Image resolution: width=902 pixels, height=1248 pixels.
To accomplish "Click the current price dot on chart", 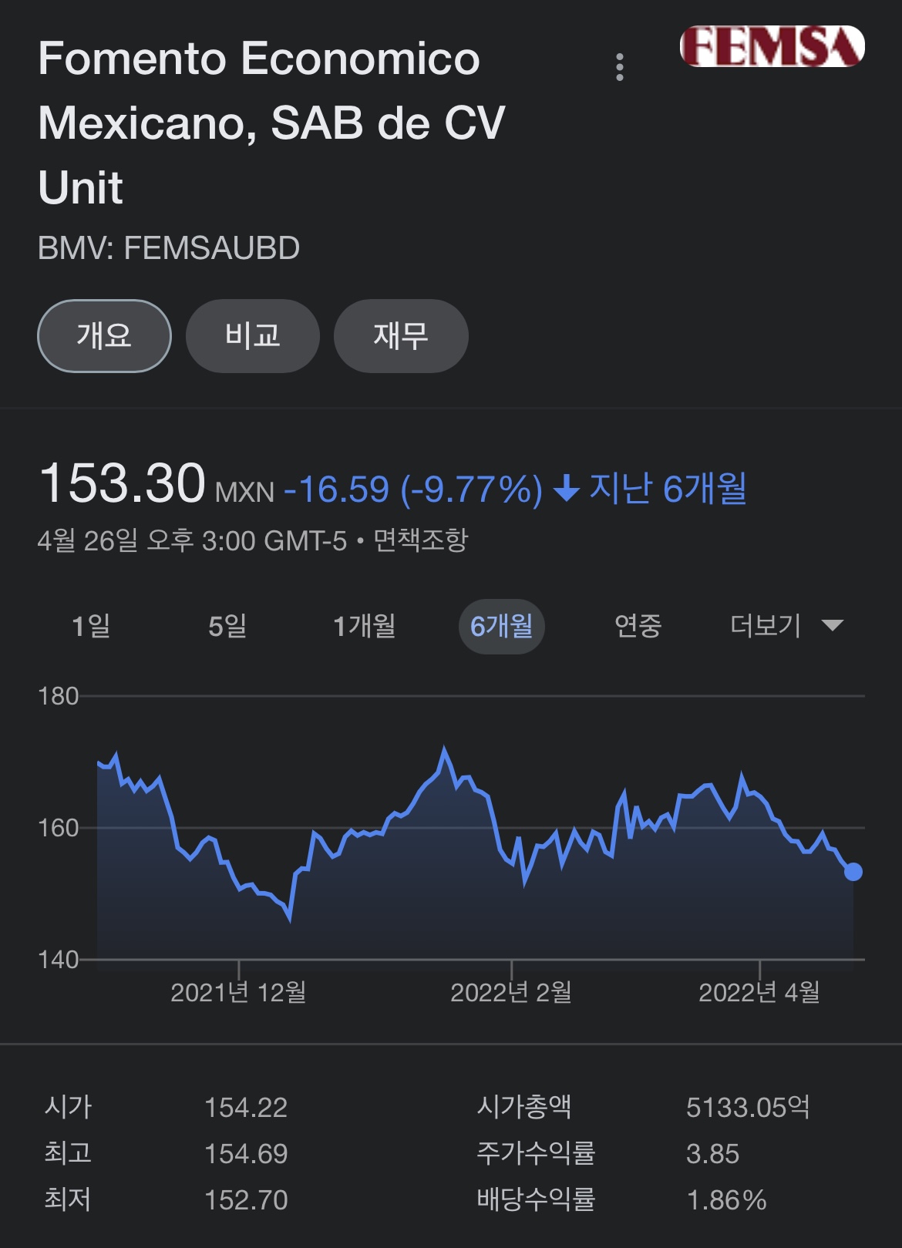I will [x=853, y=872].
